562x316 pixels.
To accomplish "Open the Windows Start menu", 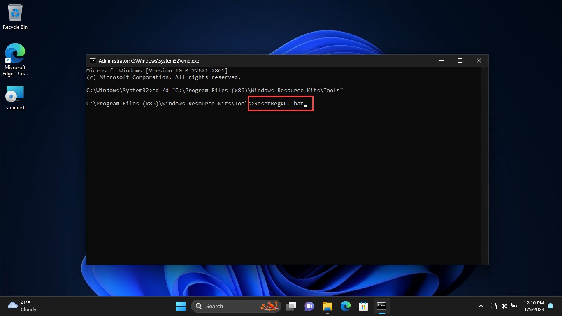I will [181, 306].
